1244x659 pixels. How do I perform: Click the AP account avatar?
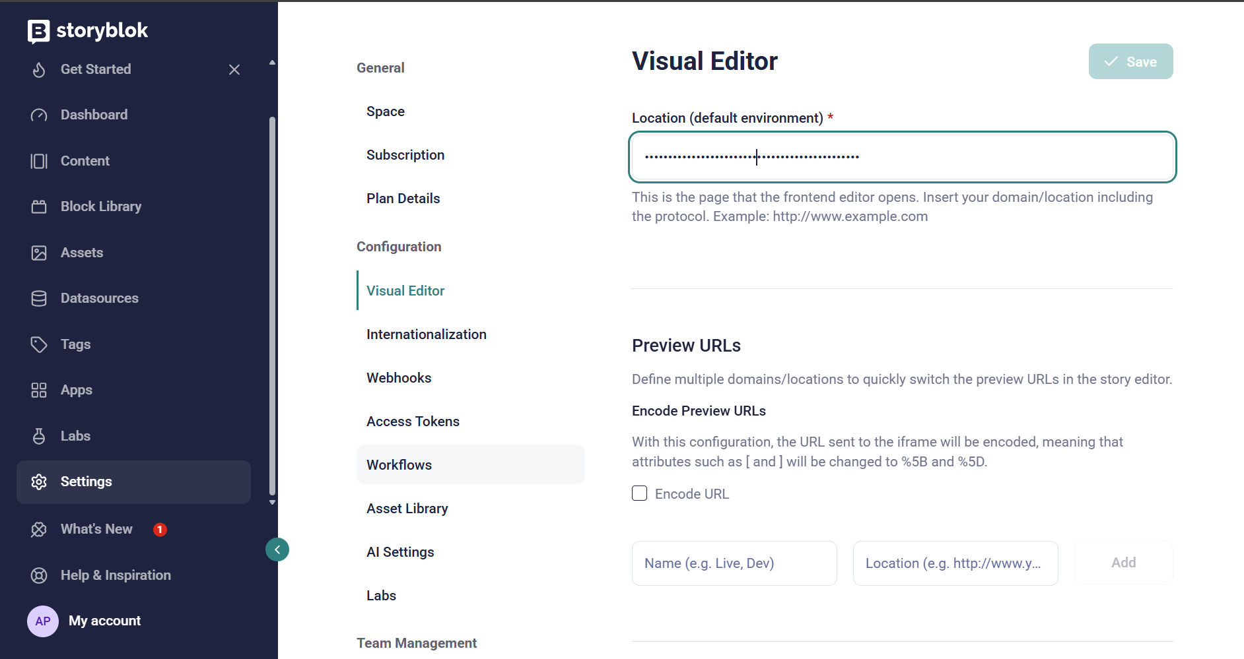coord(43,621)
